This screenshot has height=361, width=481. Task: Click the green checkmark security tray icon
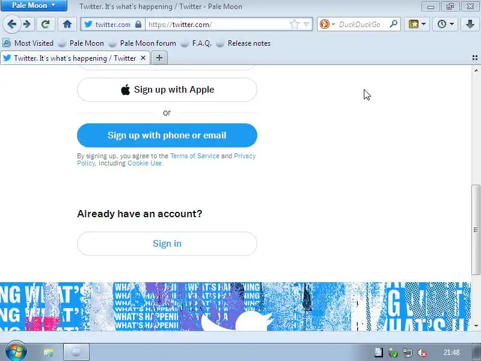(393, 353)
